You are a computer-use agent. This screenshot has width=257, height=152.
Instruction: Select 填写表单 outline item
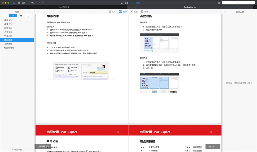click(x=17, y=40)
